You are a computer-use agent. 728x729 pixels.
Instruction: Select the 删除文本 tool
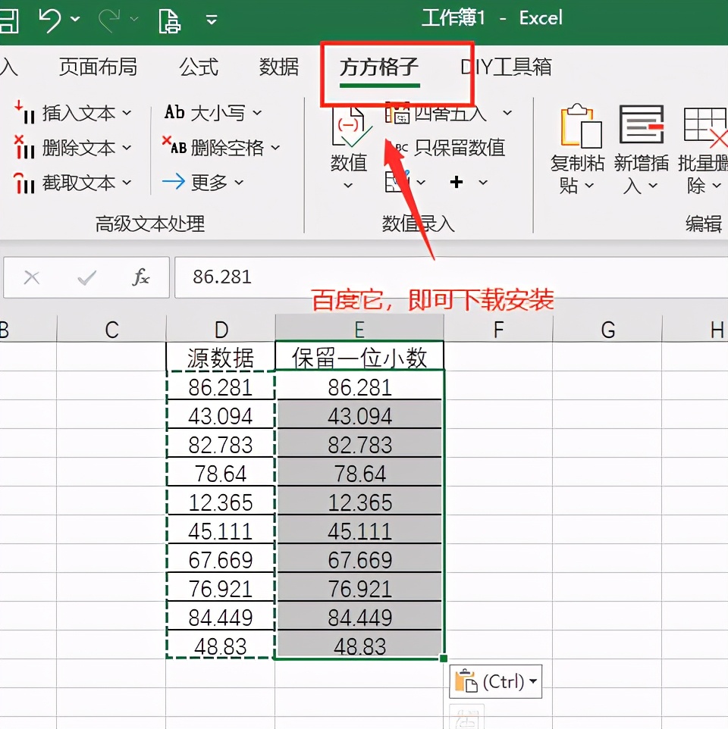[x=64, y=149]
